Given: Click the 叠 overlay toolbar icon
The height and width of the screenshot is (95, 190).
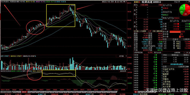Looking at the screenshot, I should tap(116, 2).
